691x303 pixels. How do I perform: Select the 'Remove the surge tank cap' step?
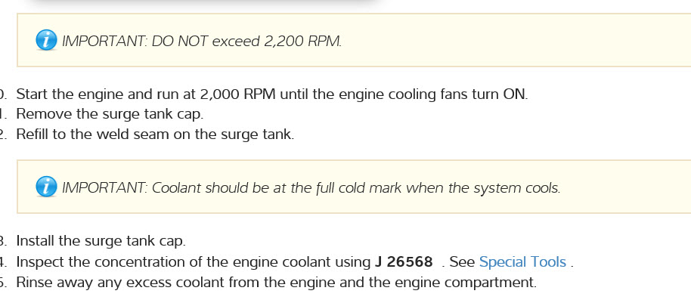[x=110, y=115]
